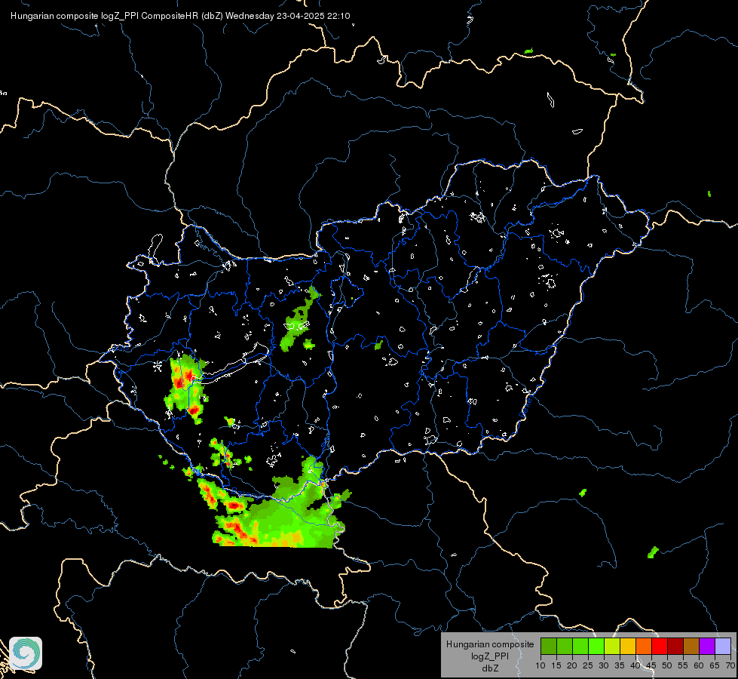This screenshot has height=679, width=738.
Task: Click the purple 60 dBZ legend swatch
Action: coord(707,646)
